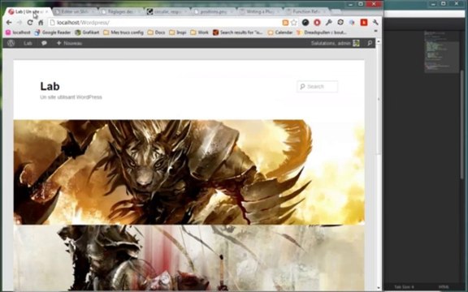Go back using the browser back arrow

click(9, 23)
